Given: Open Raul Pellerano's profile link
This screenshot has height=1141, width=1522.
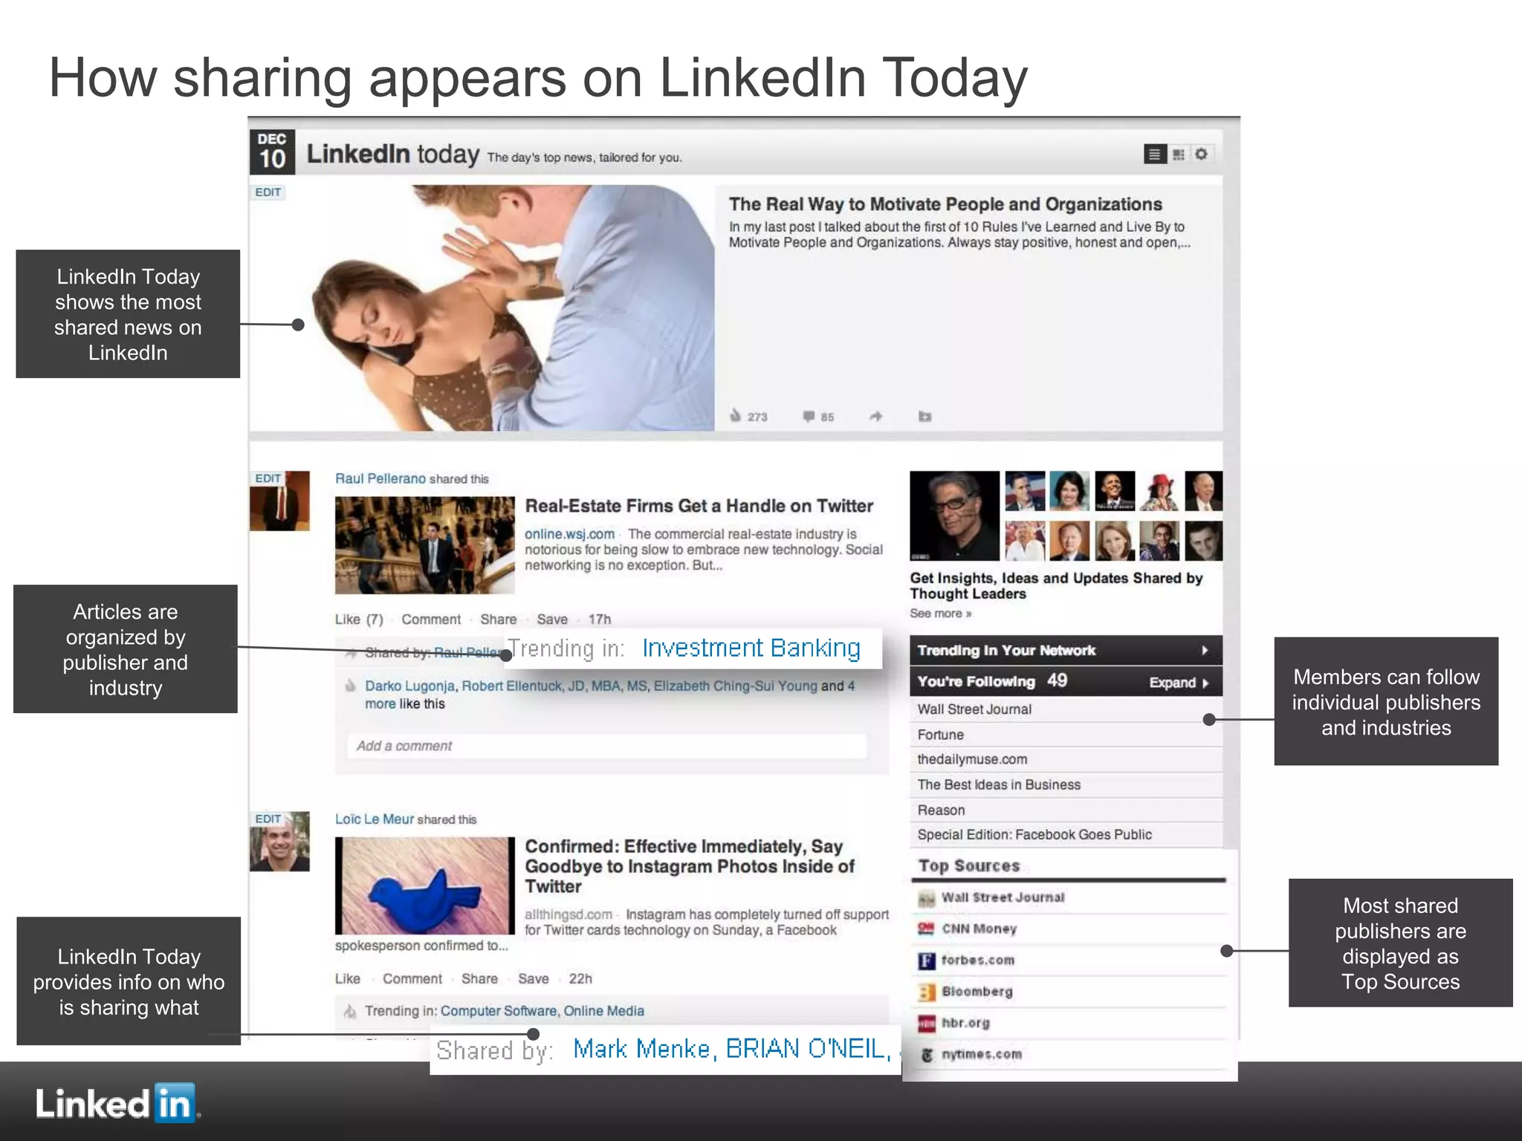Looking at the screenshot, I should (x=380, y=478).
